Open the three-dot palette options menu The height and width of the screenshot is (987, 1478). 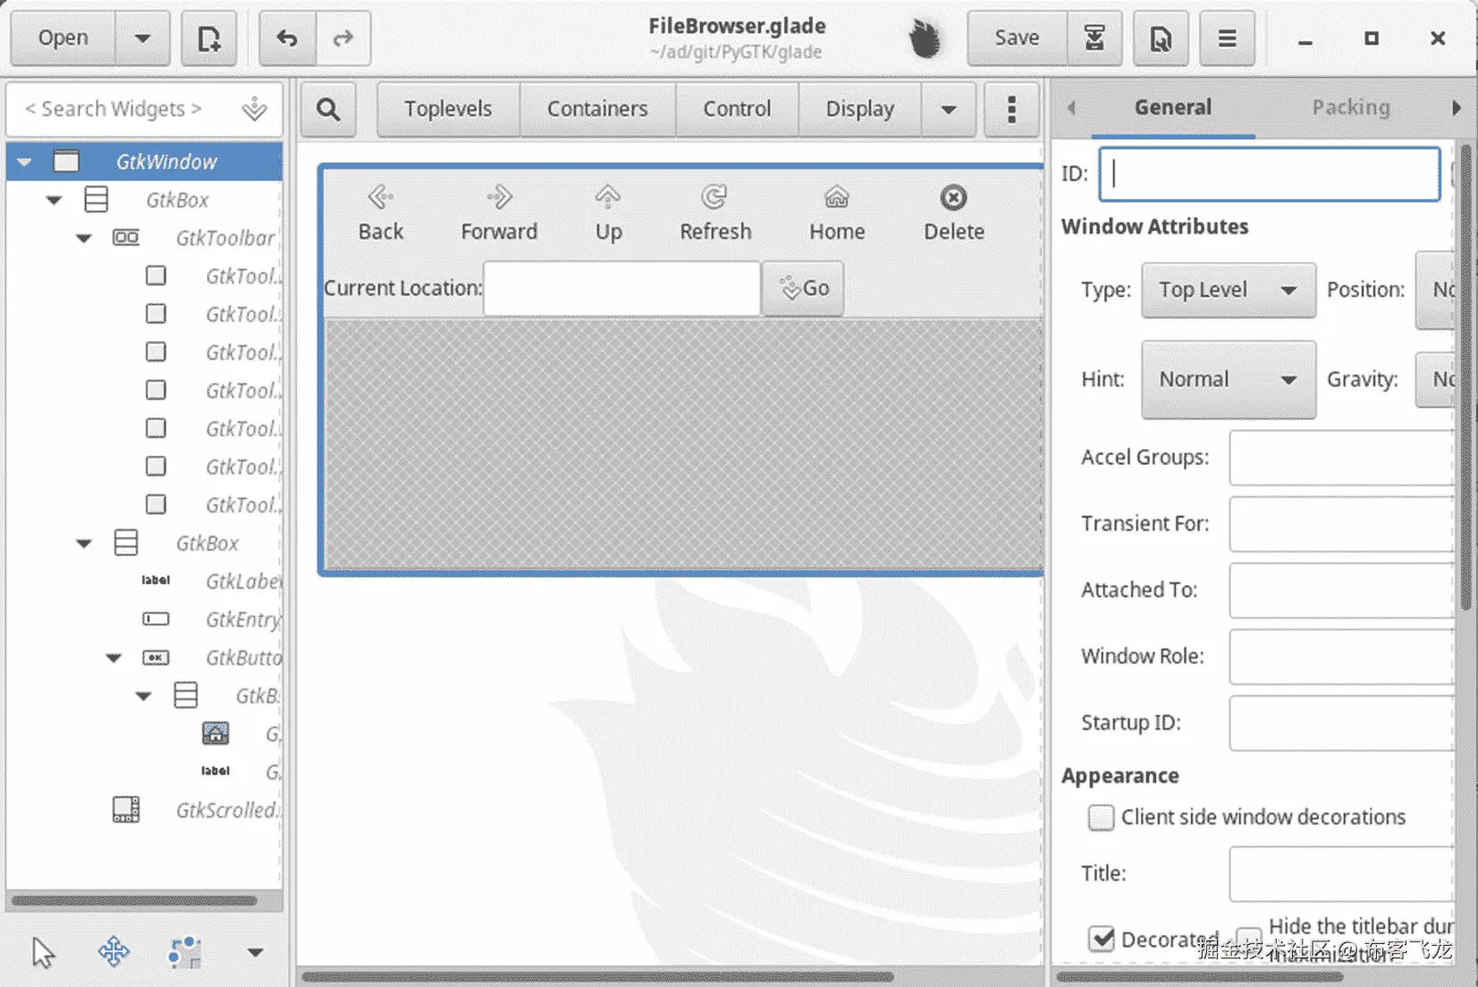click(1011, 109)
